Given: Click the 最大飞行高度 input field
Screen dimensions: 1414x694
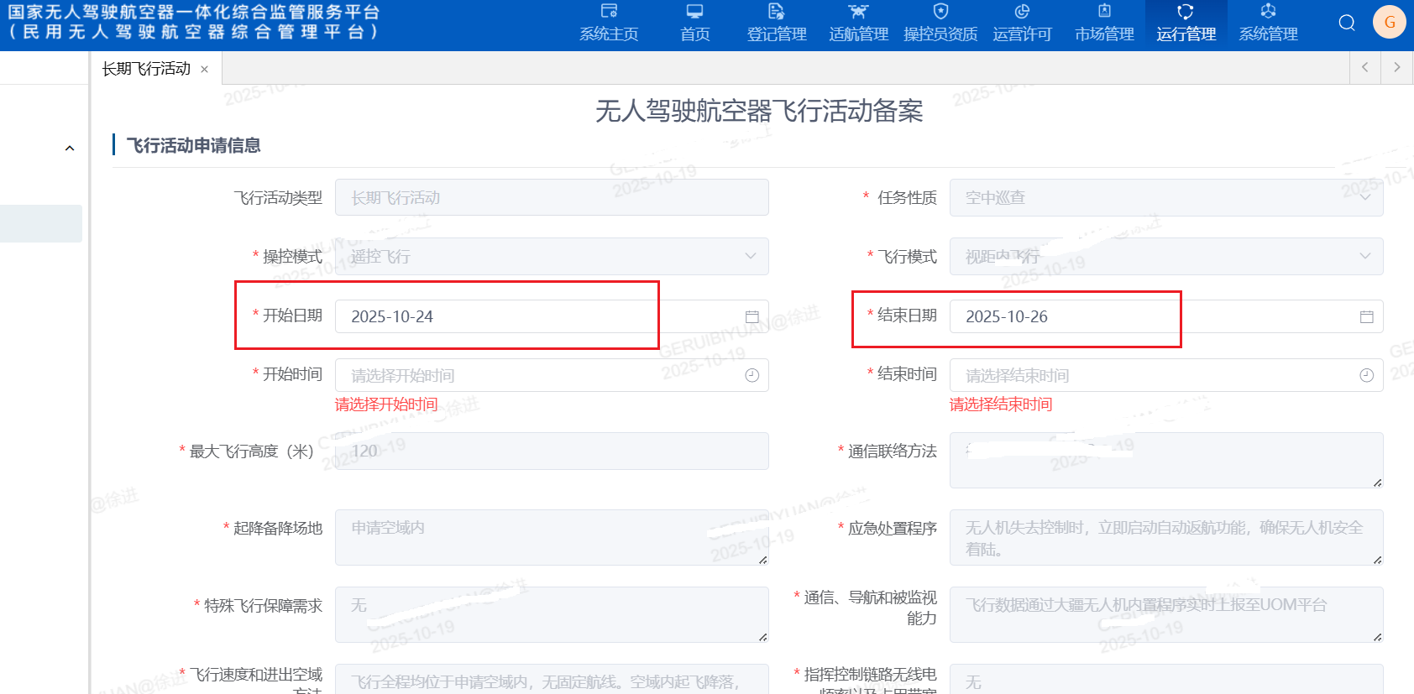Looking at the screenshot, I should [551, 451].
